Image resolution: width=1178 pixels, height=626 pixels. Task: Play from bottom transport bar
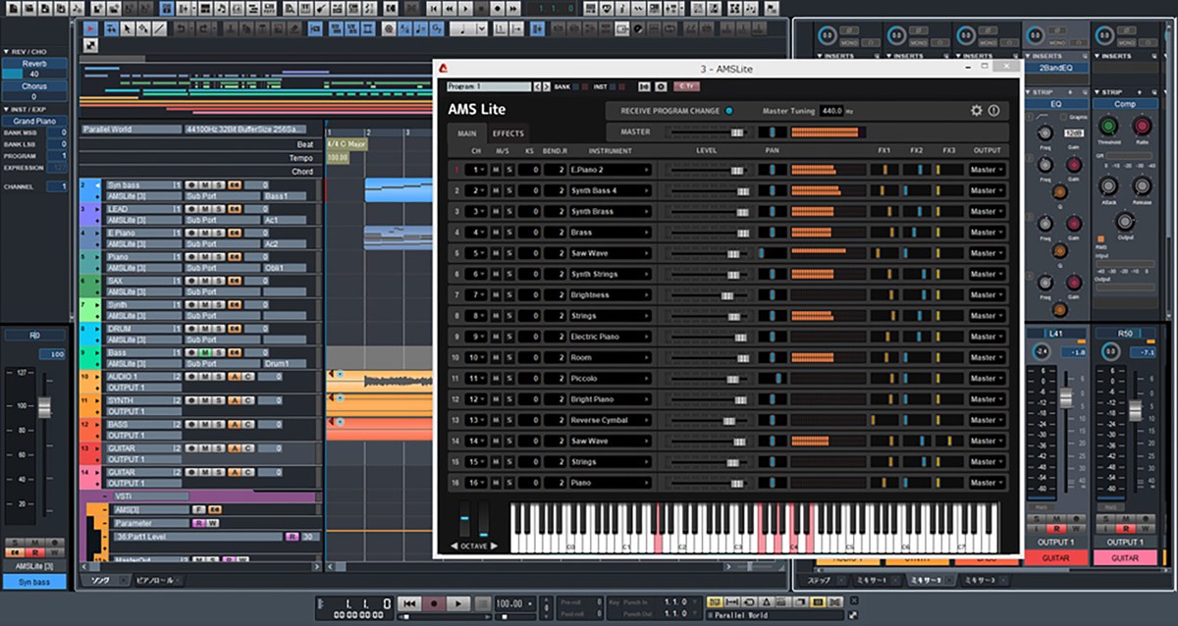click(458, 603)
